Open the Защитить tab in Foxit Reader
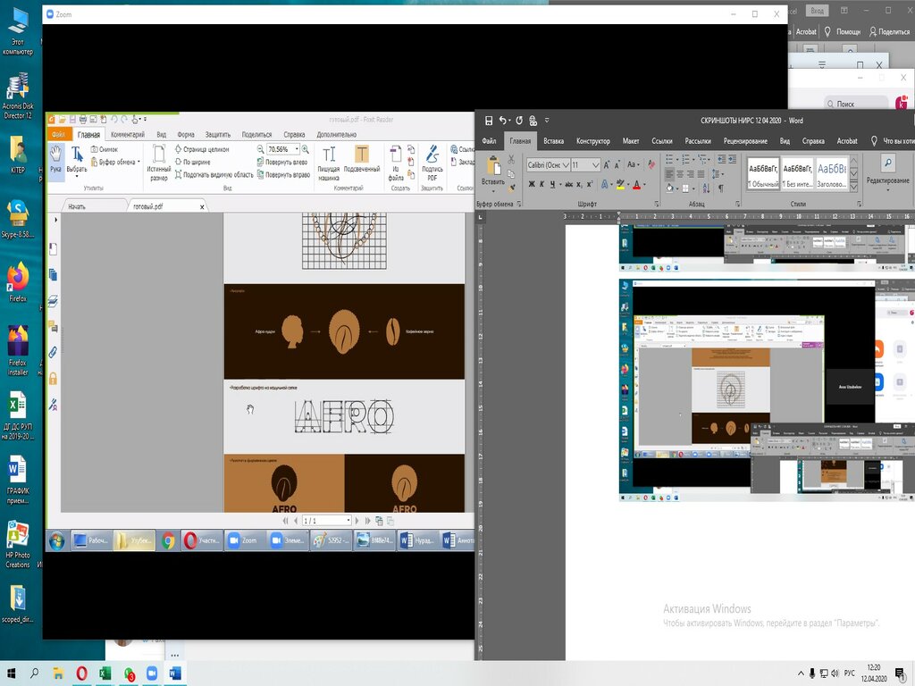The image size is (915, 686). (218, 134)
